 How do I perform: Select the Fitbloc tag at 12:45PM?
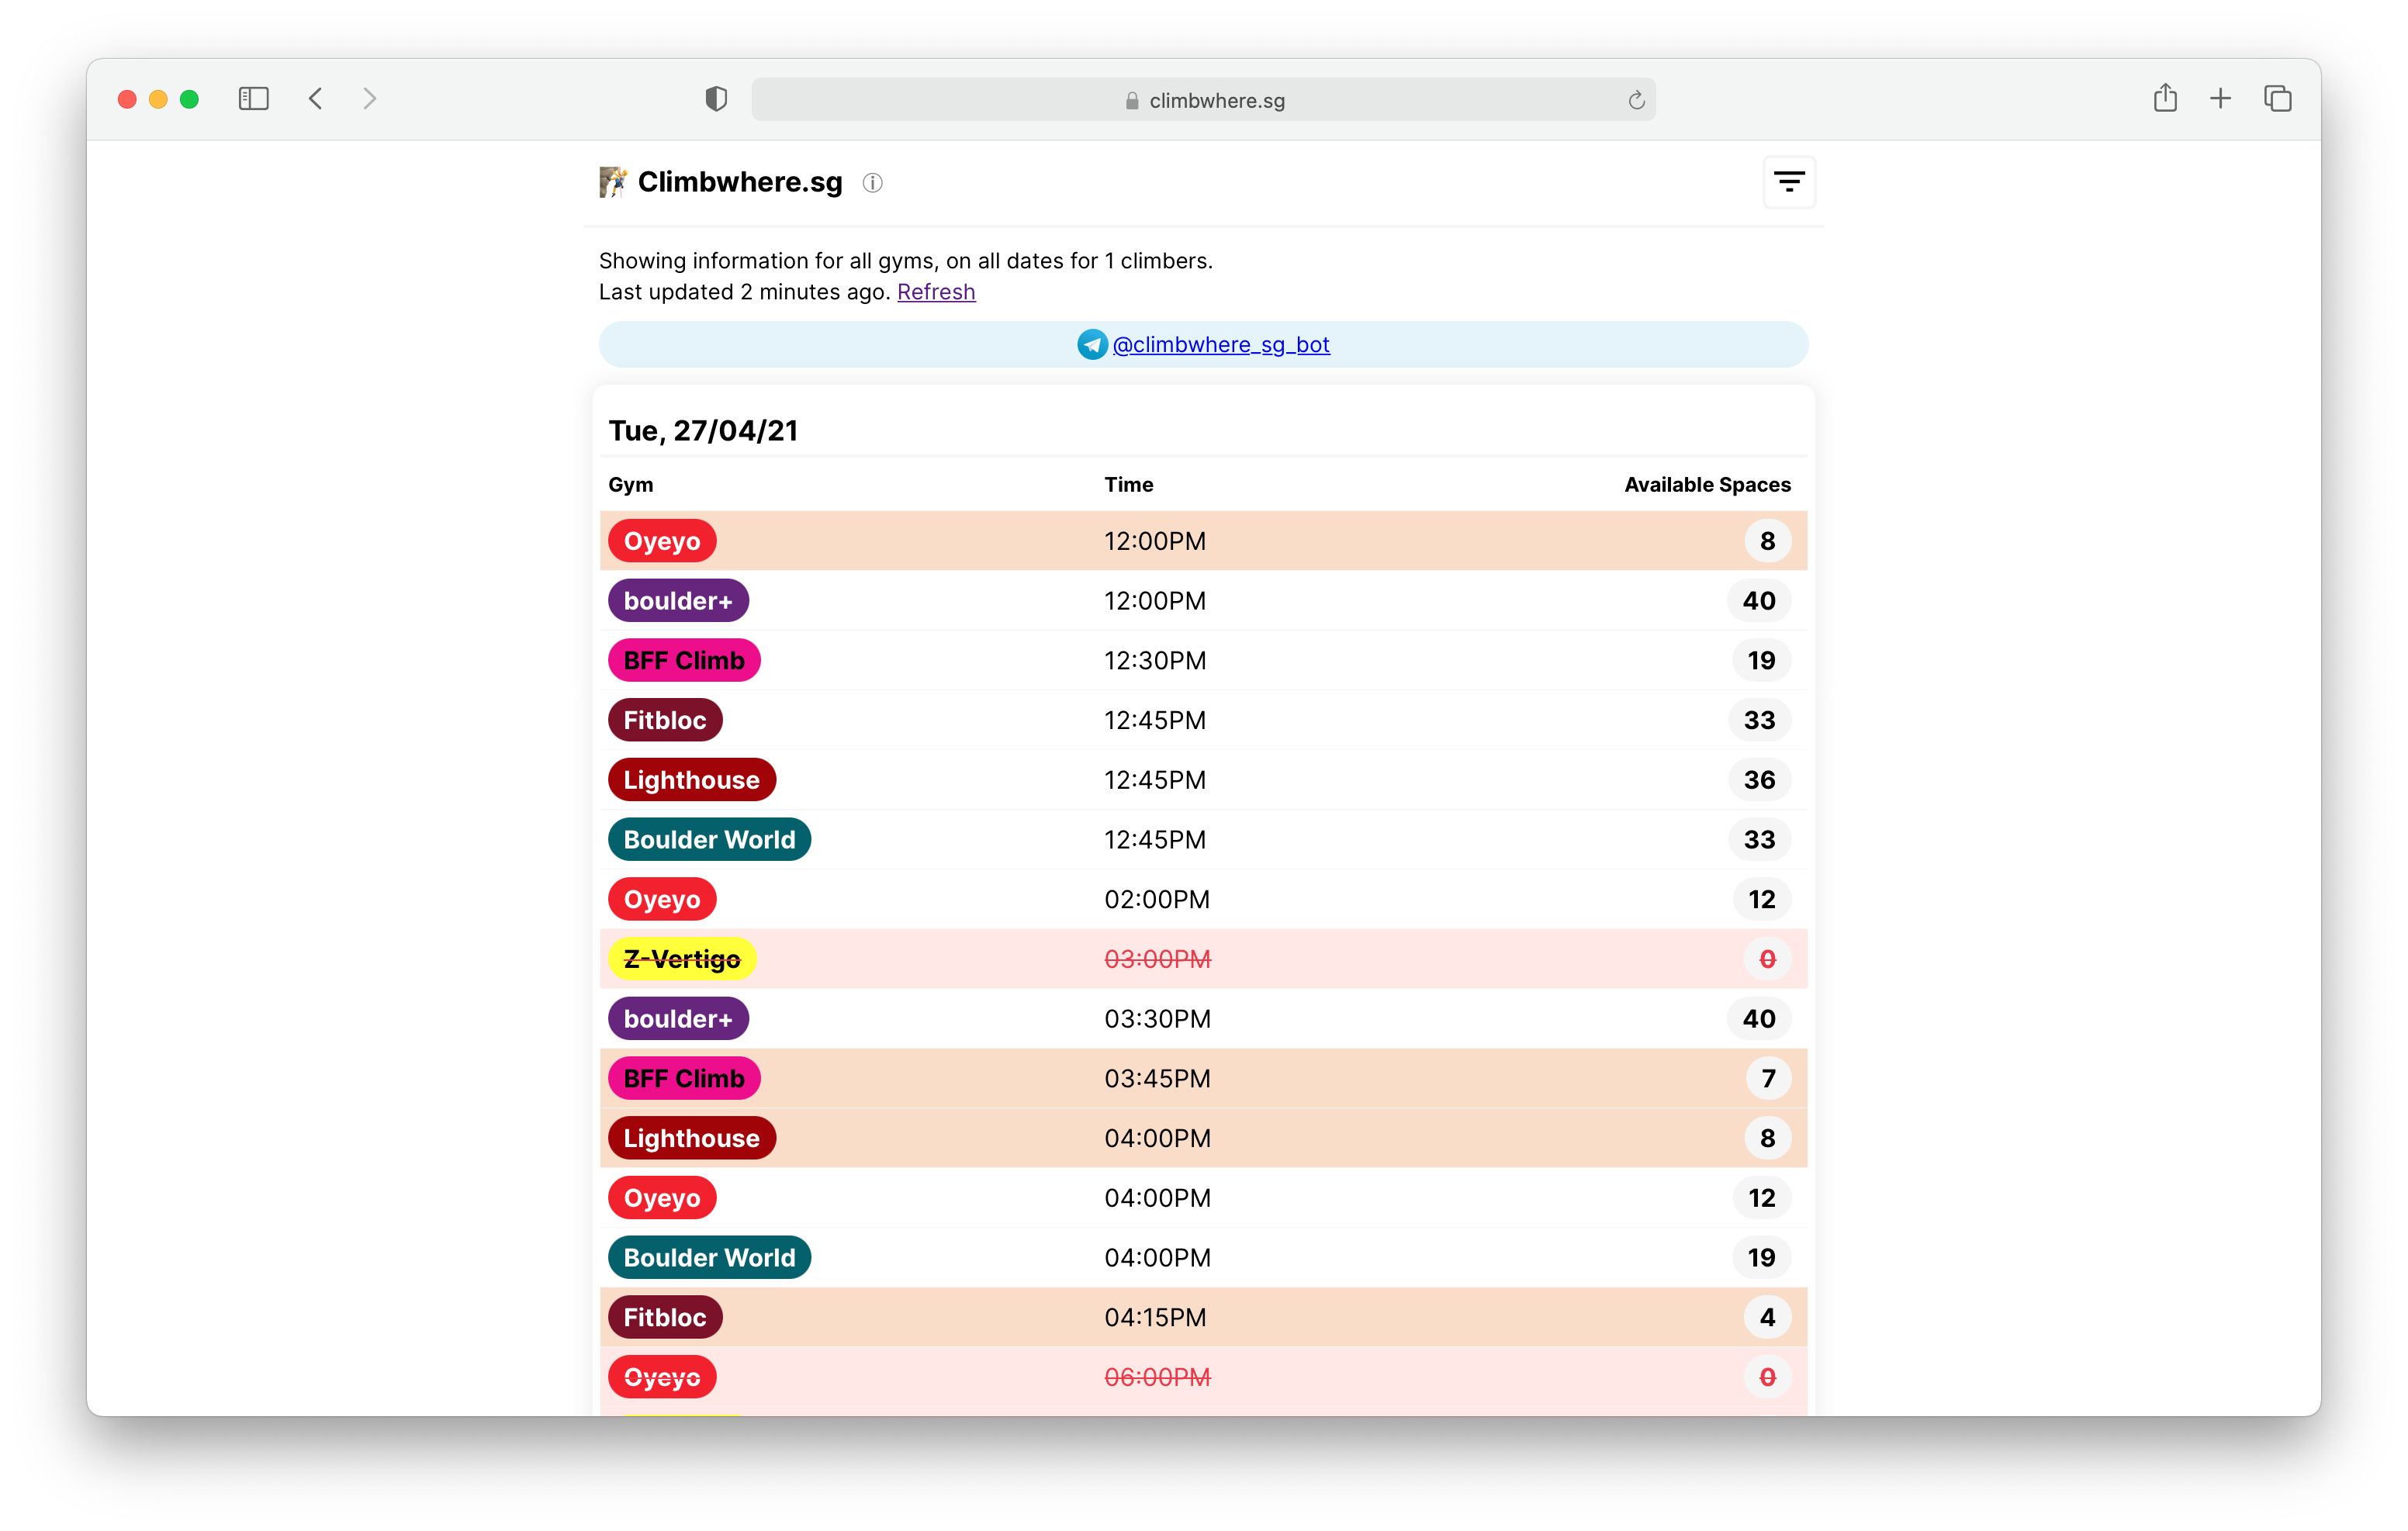point(665,721)
